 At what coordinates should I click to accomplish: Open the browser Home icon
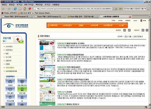point(25,9)
